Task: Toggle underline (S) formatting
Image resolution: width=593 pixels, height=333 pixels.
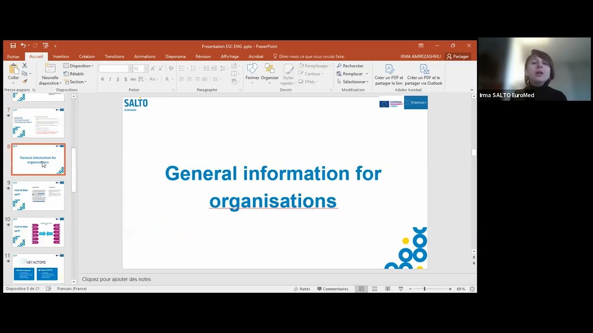Action: click(x=118, y=79)
